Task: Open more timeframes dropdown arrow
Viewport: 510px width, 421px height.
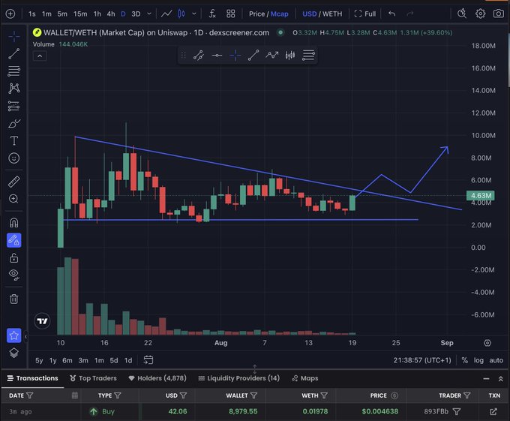Action: pos(149,14)
